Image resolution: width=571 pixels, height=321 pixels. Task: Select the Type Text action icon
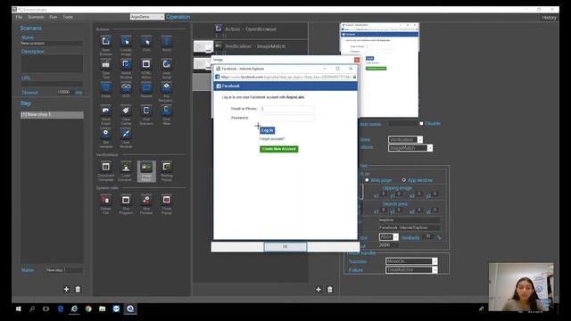[x=105, y=64]
